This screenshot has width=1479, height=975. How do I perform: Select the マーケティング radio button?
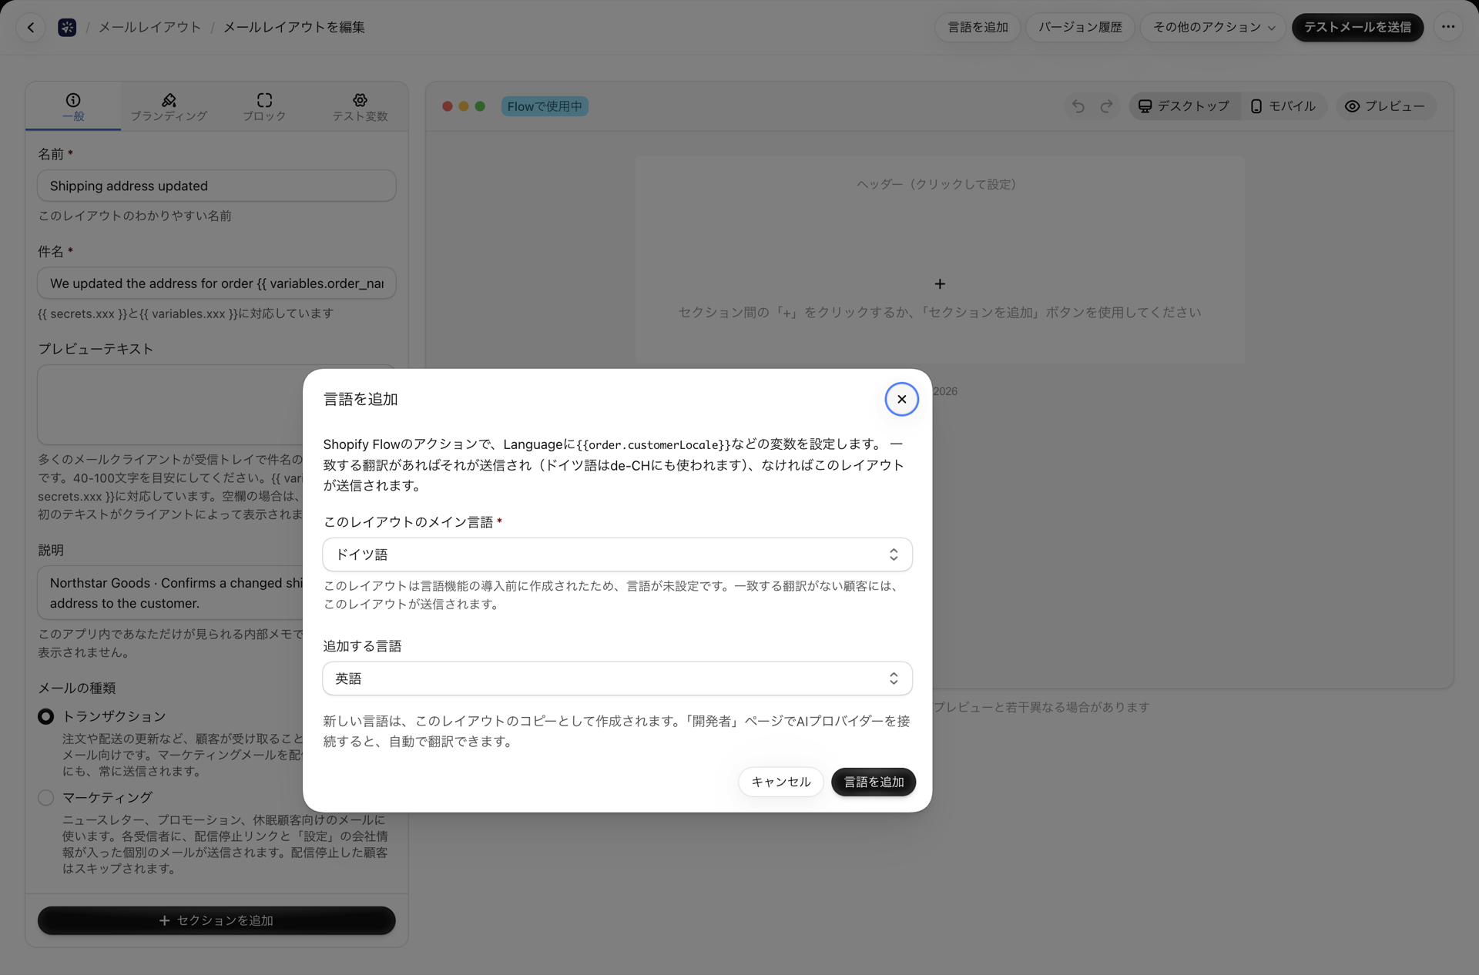(x=46, y=797)
